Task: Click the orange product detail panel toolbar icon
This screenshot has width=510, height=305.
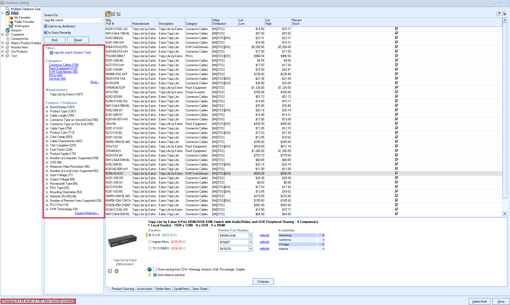Action: [108, 14]
